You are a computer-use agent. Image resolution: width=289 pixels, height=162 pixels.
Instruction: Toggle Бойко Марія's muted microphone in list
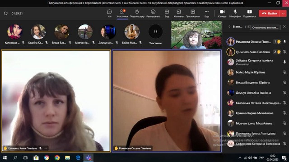(x=285, y=72)
